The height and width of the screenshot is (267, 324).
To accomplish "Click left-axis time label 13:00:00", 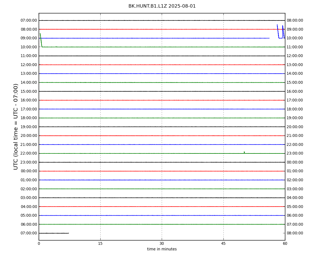I will coord(29,74).
